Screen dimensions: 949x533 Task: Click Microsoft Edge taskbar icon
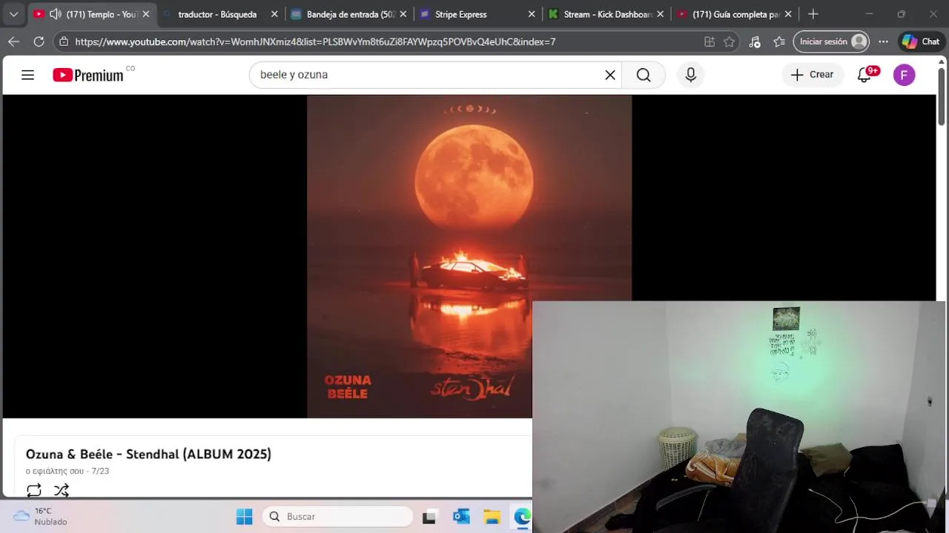point(523,516)
